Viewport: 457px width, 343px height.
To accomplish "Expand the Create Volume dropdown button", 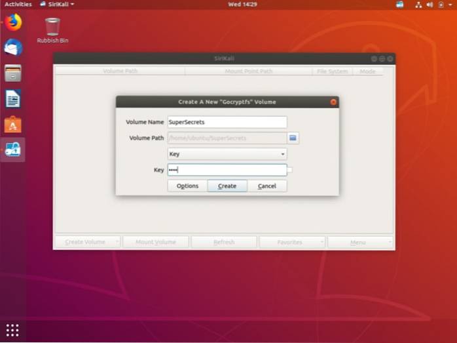I will pos(117,242).
